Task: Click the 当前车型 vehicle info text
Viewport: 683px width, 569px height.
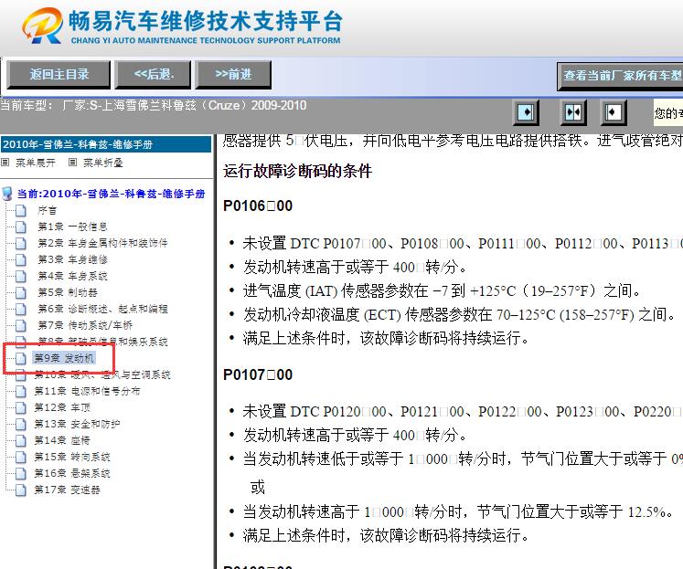Action: (x=154, y=106)
